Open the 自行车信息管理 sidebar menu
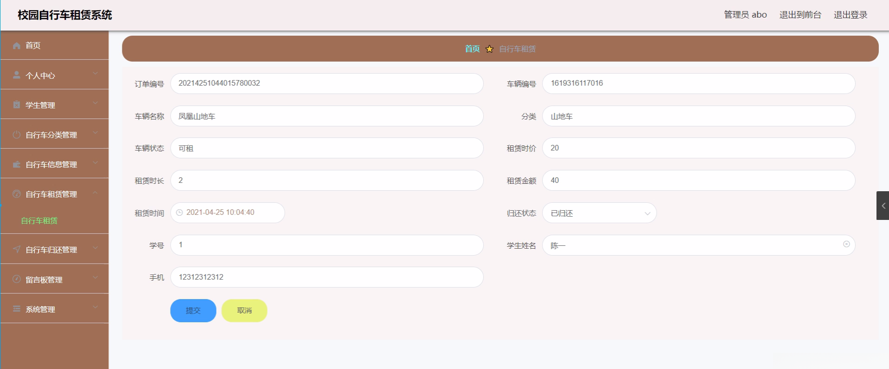Screen dimensions: 889x369 55,164
